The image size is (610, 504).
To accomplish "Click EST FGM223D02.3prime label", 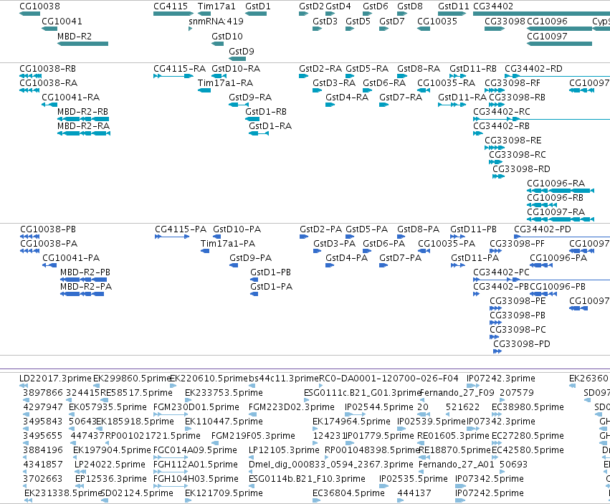I will click(292, 407).
